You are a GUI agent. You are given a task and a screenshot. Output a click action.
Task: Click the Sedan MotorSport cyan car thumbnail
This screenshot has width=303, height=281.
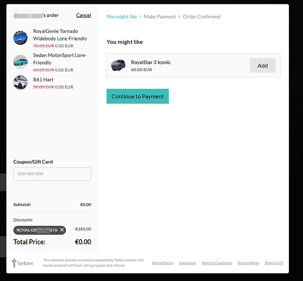(x=20, y=62)
